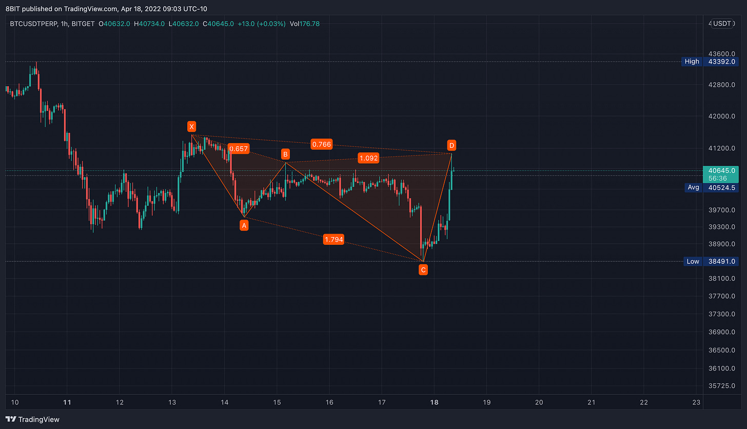Screen dimensions: 747x429
Task: Click date 14 on time axis
Action: pyautogui.click(x=224, y=402)
